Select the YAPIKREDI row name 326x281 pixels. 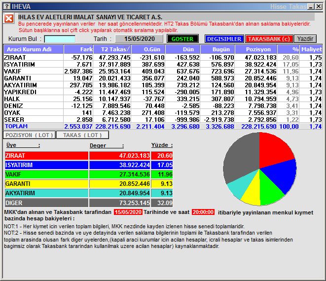pyautogui.click(x=20, y=92)
